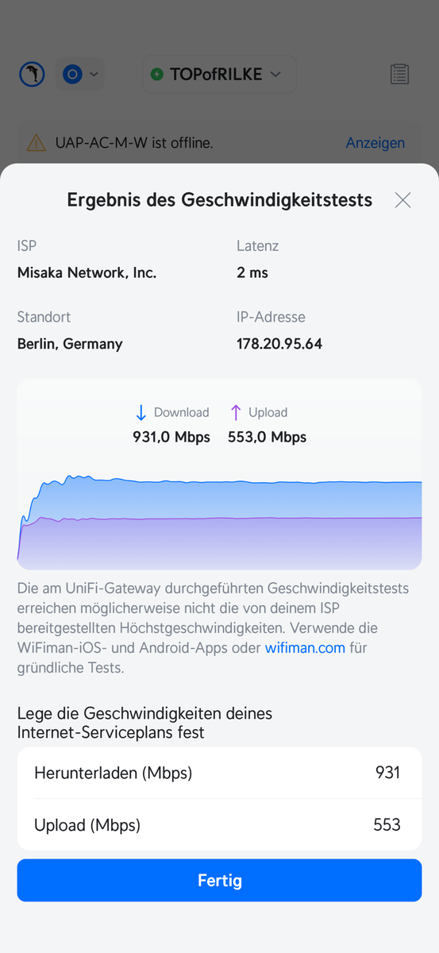
Task: Close the speed test result dialog
Action: click(x=402, y=200)
